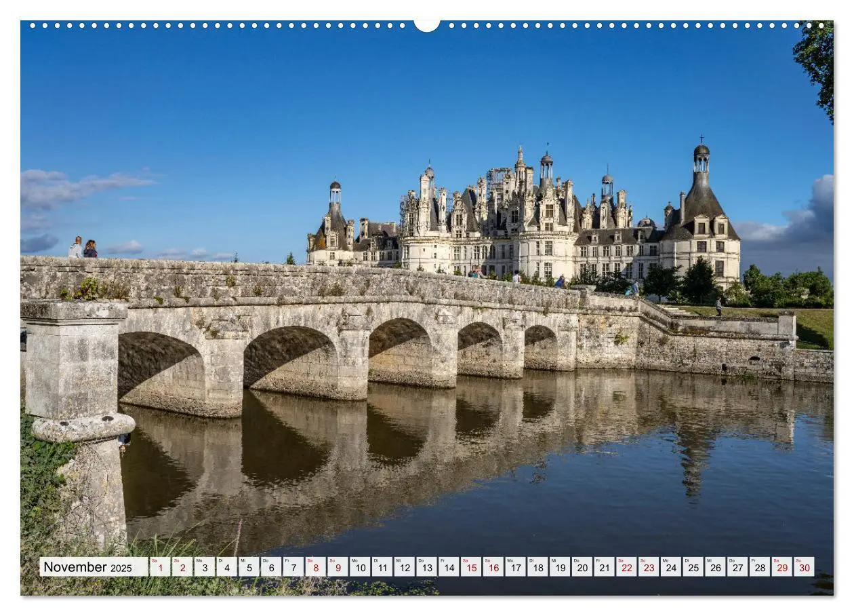Select Sunday 2 date cell
The height and width of the screenshot is (616, 854).
pyautogui.click(x=182, y=567)
